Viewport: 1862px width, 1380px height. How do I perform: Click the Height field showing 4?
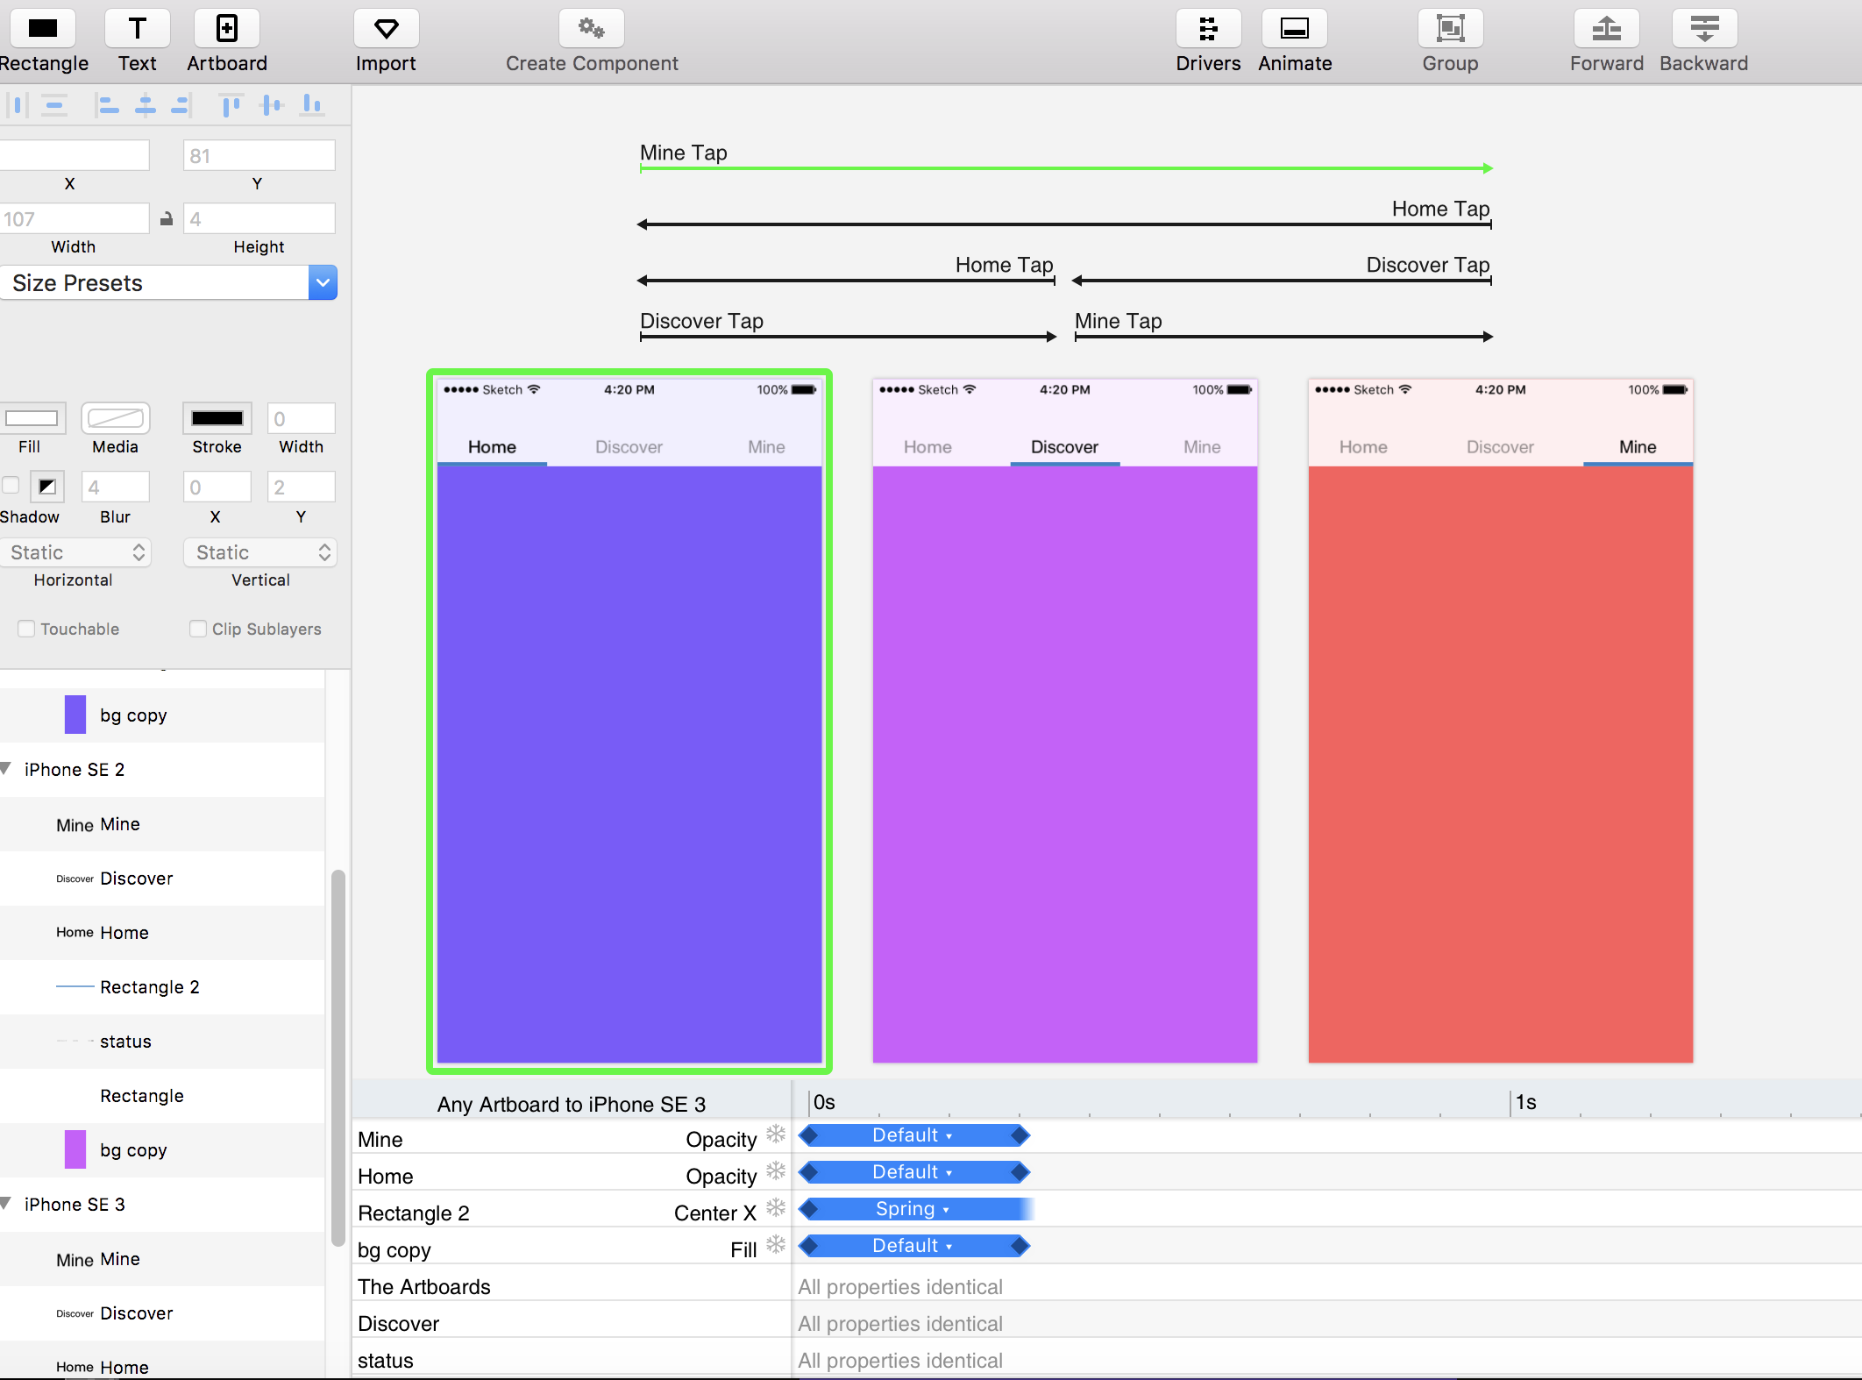[259, 218]
